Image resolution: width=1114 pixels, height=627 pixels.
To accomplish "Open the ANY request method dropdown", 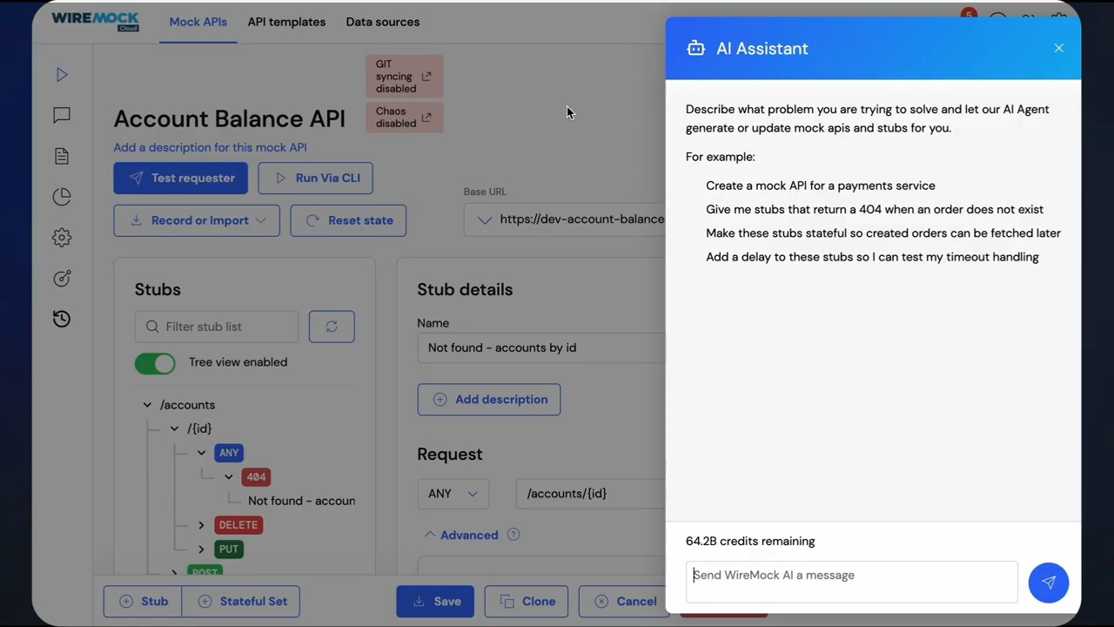I will click(x=453, y=494).
